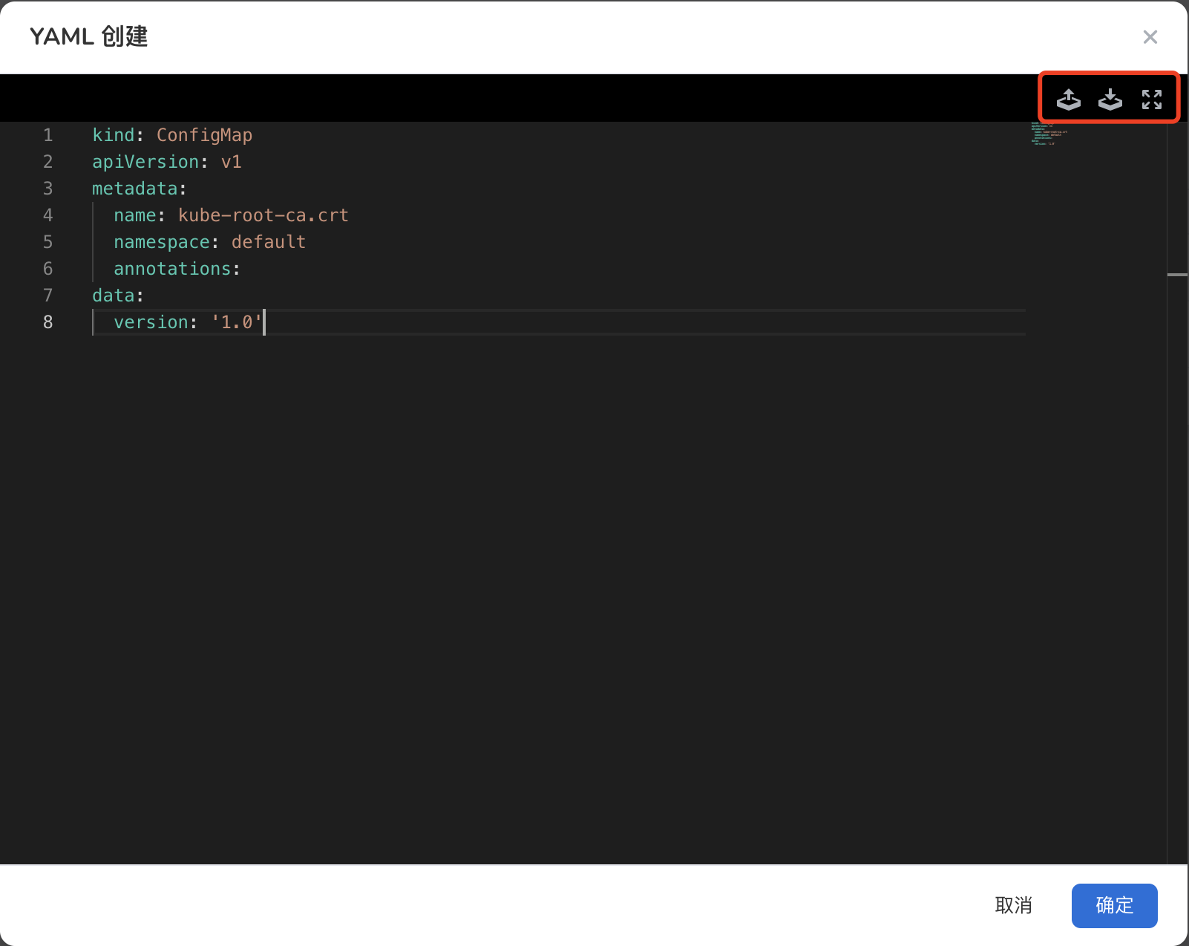
Task: Place cursor in kube-root-ca.crt name value
Action: coord(263,215)
